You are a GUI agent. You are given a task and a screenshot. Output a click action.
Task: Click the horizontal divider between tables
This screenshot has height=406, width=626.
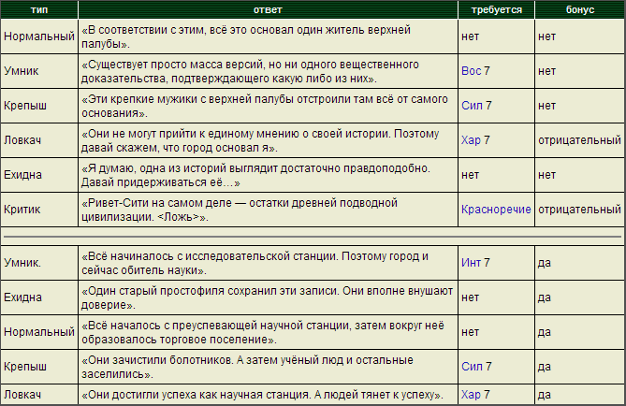(x=313, y=237)
